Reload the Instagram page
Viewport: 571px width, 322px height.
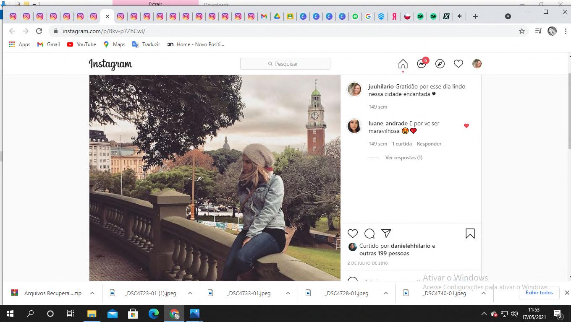pos(39,31)
